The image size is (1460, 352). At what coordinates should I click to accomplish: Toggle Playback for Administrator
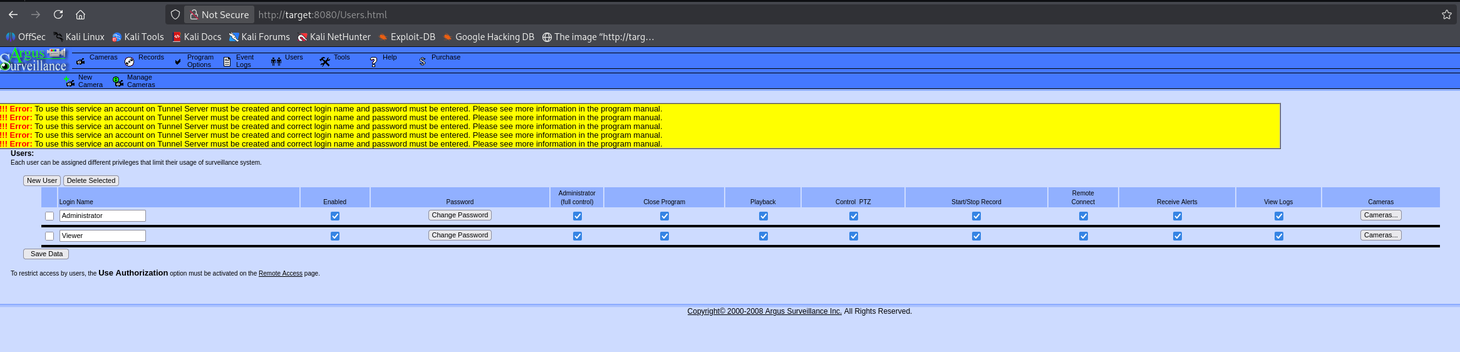(x=764, y=216)
